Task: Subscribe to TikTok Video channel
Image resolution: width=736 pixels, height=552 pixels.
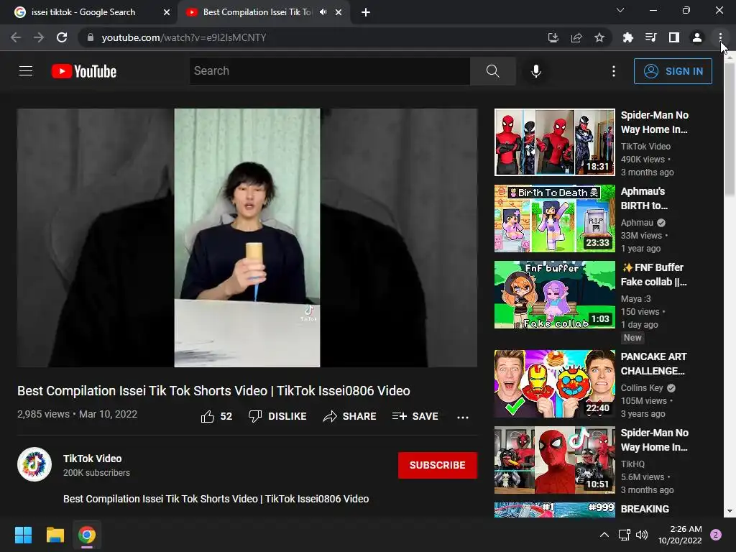Action: (438, 465)
